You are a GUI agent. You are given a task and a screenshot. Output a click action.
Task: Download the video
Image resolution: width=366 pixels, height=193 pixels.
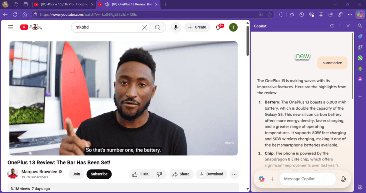[212, 174]
